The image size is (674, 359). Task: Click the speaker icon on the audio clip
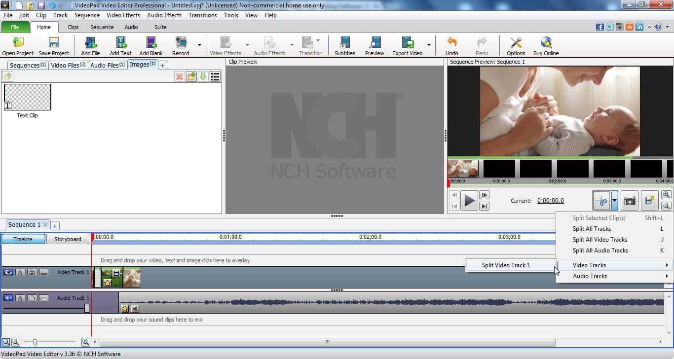pos(135,309)
